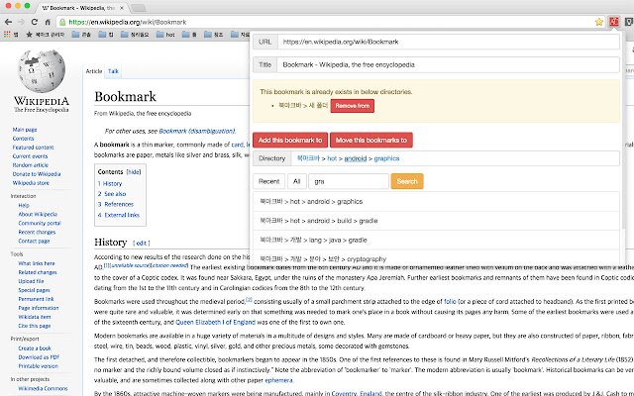Choose result 'lang > java > gradle'
Image resolution: width=634 pixels, height=396 pixels.
(x=436, y=240)
